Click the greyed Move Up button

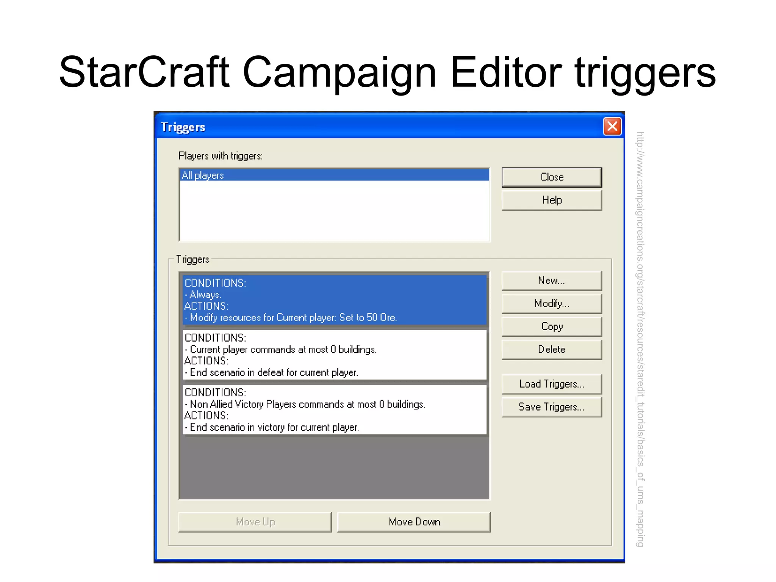pos(255,522)
